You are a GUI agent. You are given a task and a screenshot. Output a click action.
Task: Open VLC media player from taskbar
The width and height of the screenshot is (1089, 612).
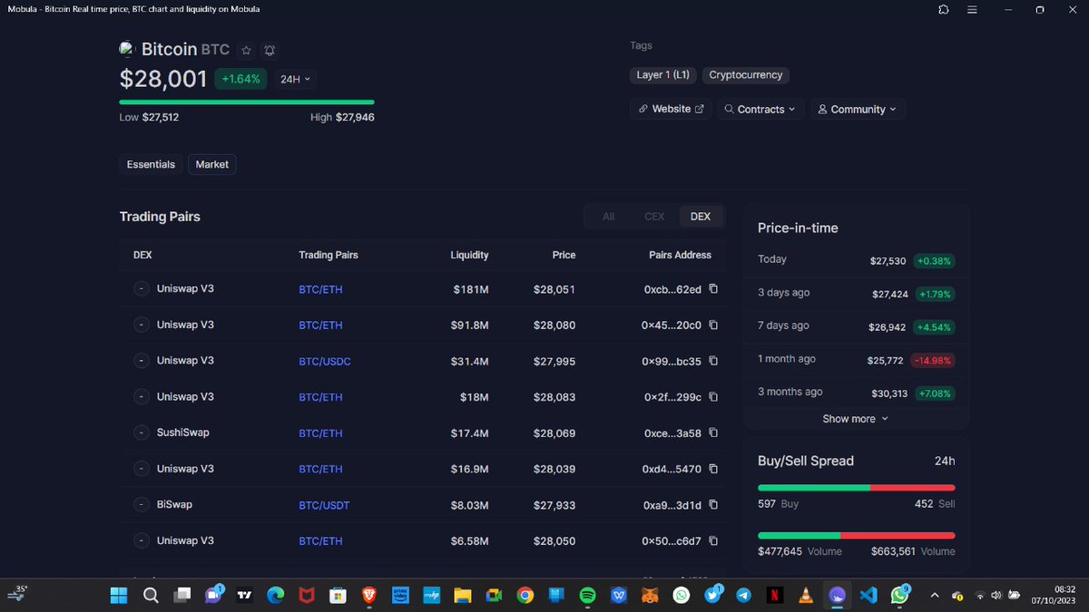[x=805, y=595]
